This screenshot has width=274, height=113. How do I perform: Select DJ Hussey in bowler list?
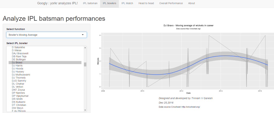pyautogui.click(x=18, y=72)
